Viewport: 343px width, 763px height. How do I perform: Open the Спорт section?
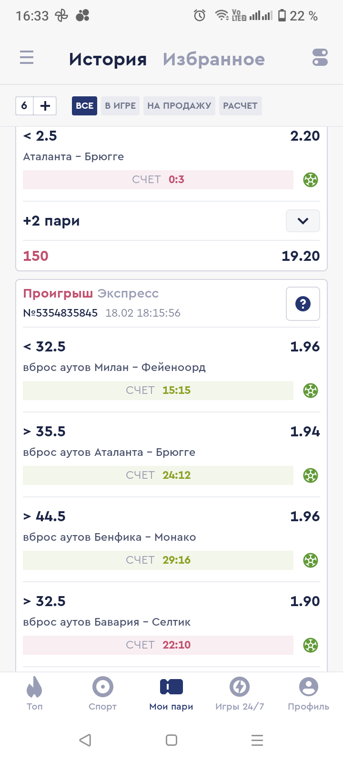coord(102,694)
